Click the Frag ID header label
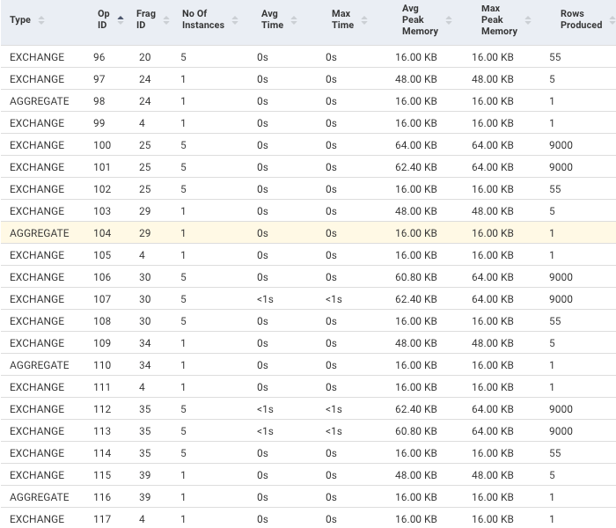Viewport: 616px width, 528px height. point(146,19)
